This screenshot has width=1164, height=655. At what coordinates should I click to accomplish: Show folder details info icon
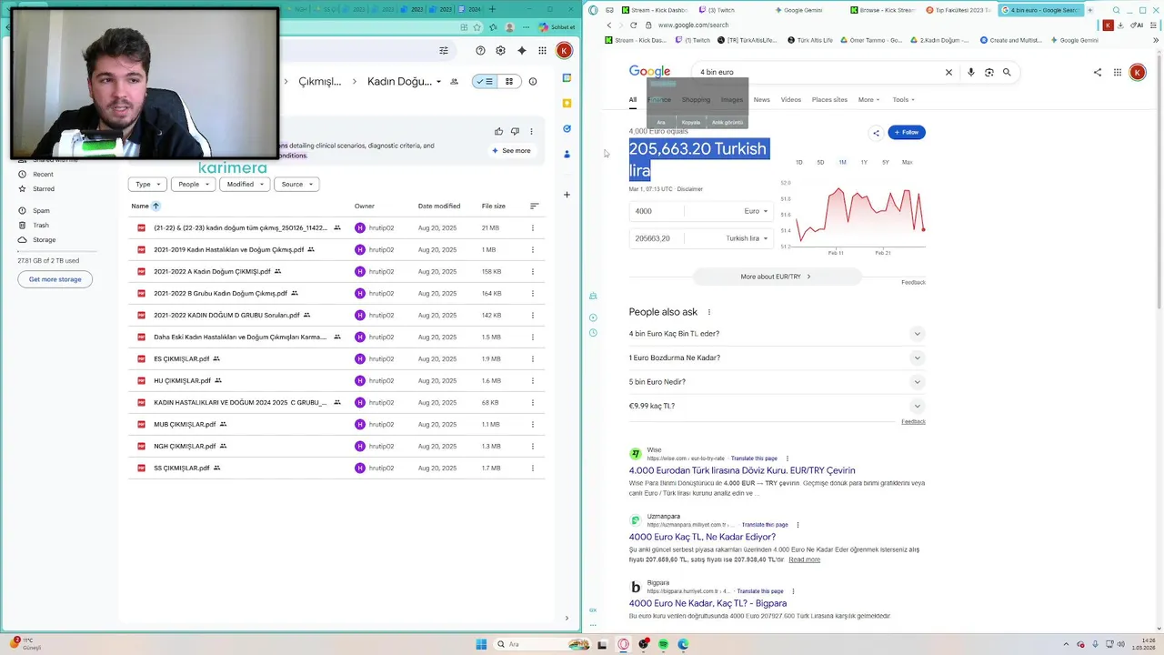(x=533, y=82)
